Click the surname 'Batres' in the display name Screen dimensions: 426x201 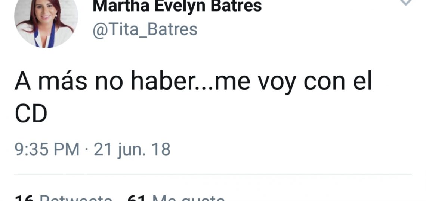coord(236,6)
